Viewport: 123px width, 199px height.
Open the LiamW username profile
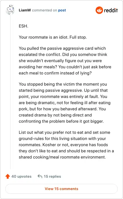[x=25, y=10]
